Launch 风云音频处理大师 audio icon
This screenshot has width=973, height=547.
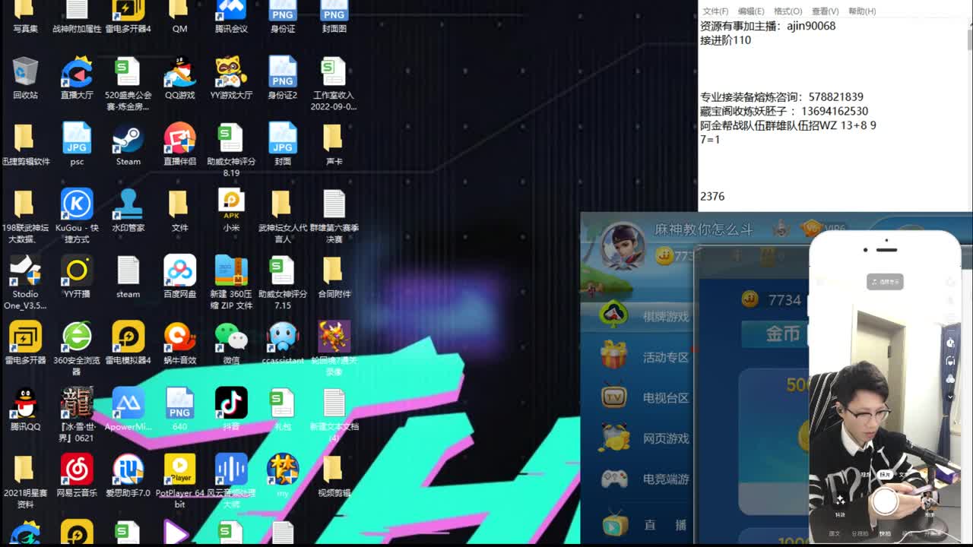click(231, 481)
